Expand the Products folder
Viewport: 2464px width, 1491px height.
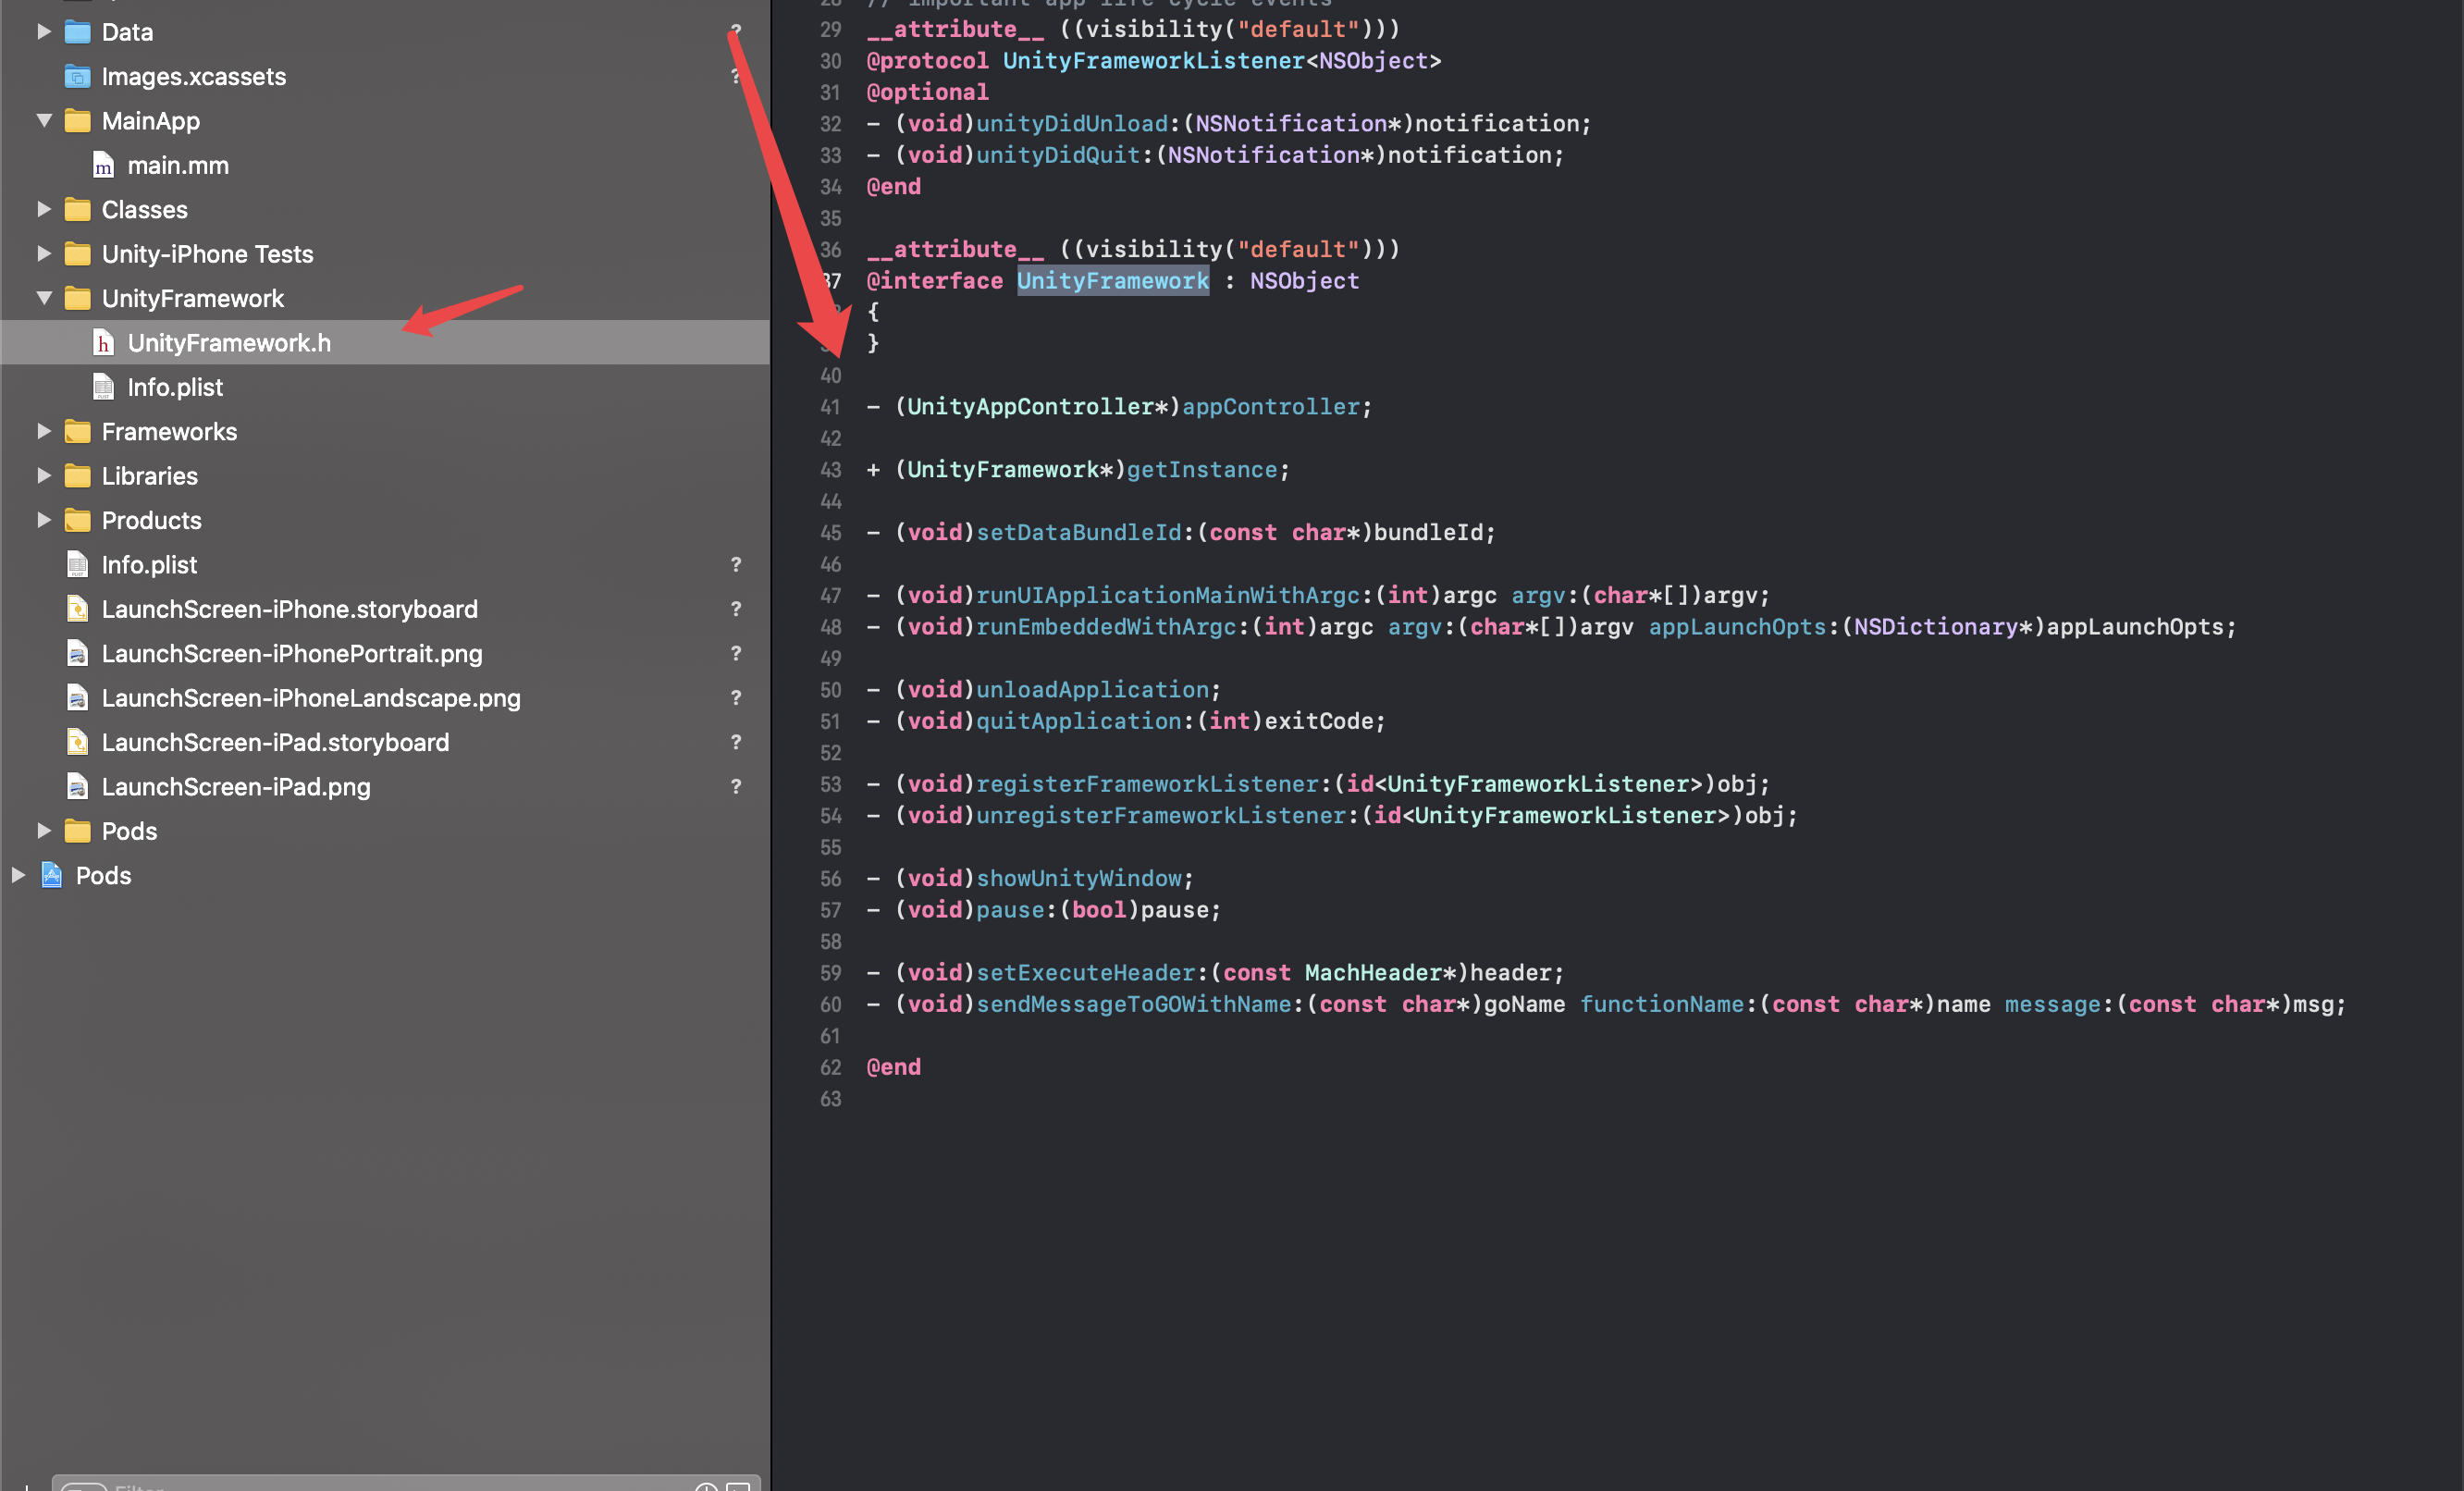coord(44,520)
